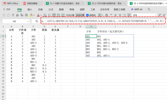Click the 子件对应（包含替代料） header cell
The image size is (167, 100).
coord(115,32)
